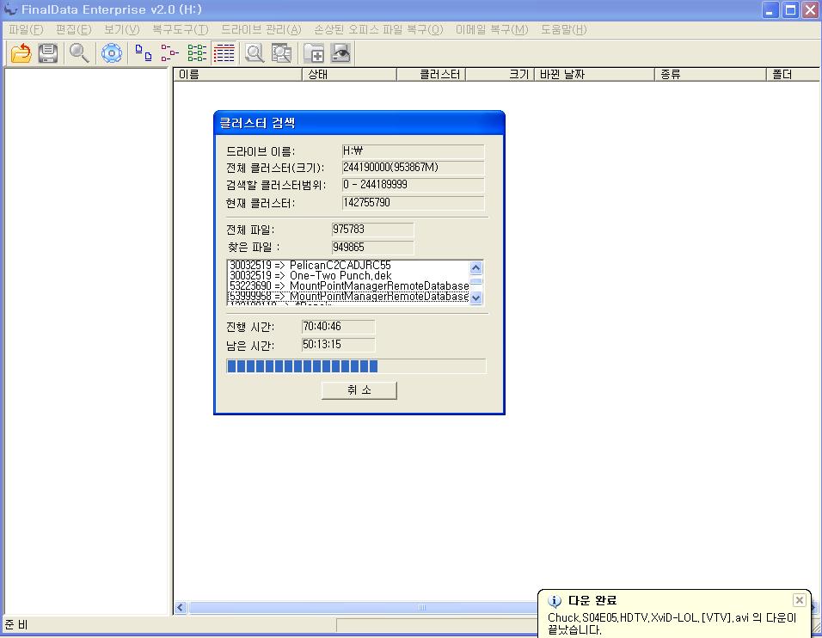Click left arrow of horizontal scrollbar
The width and height of the screenshot is (822, 638).
pyautogui.click(x=181, y=608)
